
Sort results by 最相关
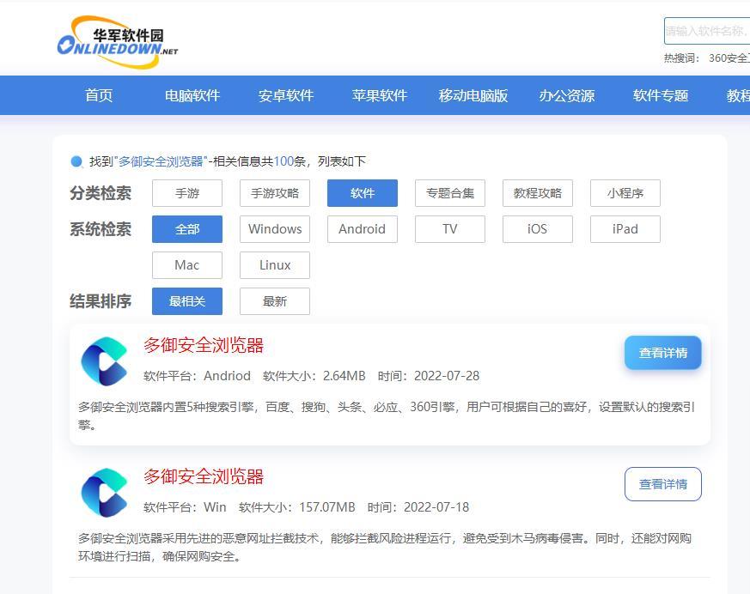pyautogui.click(x=187, y=301)
